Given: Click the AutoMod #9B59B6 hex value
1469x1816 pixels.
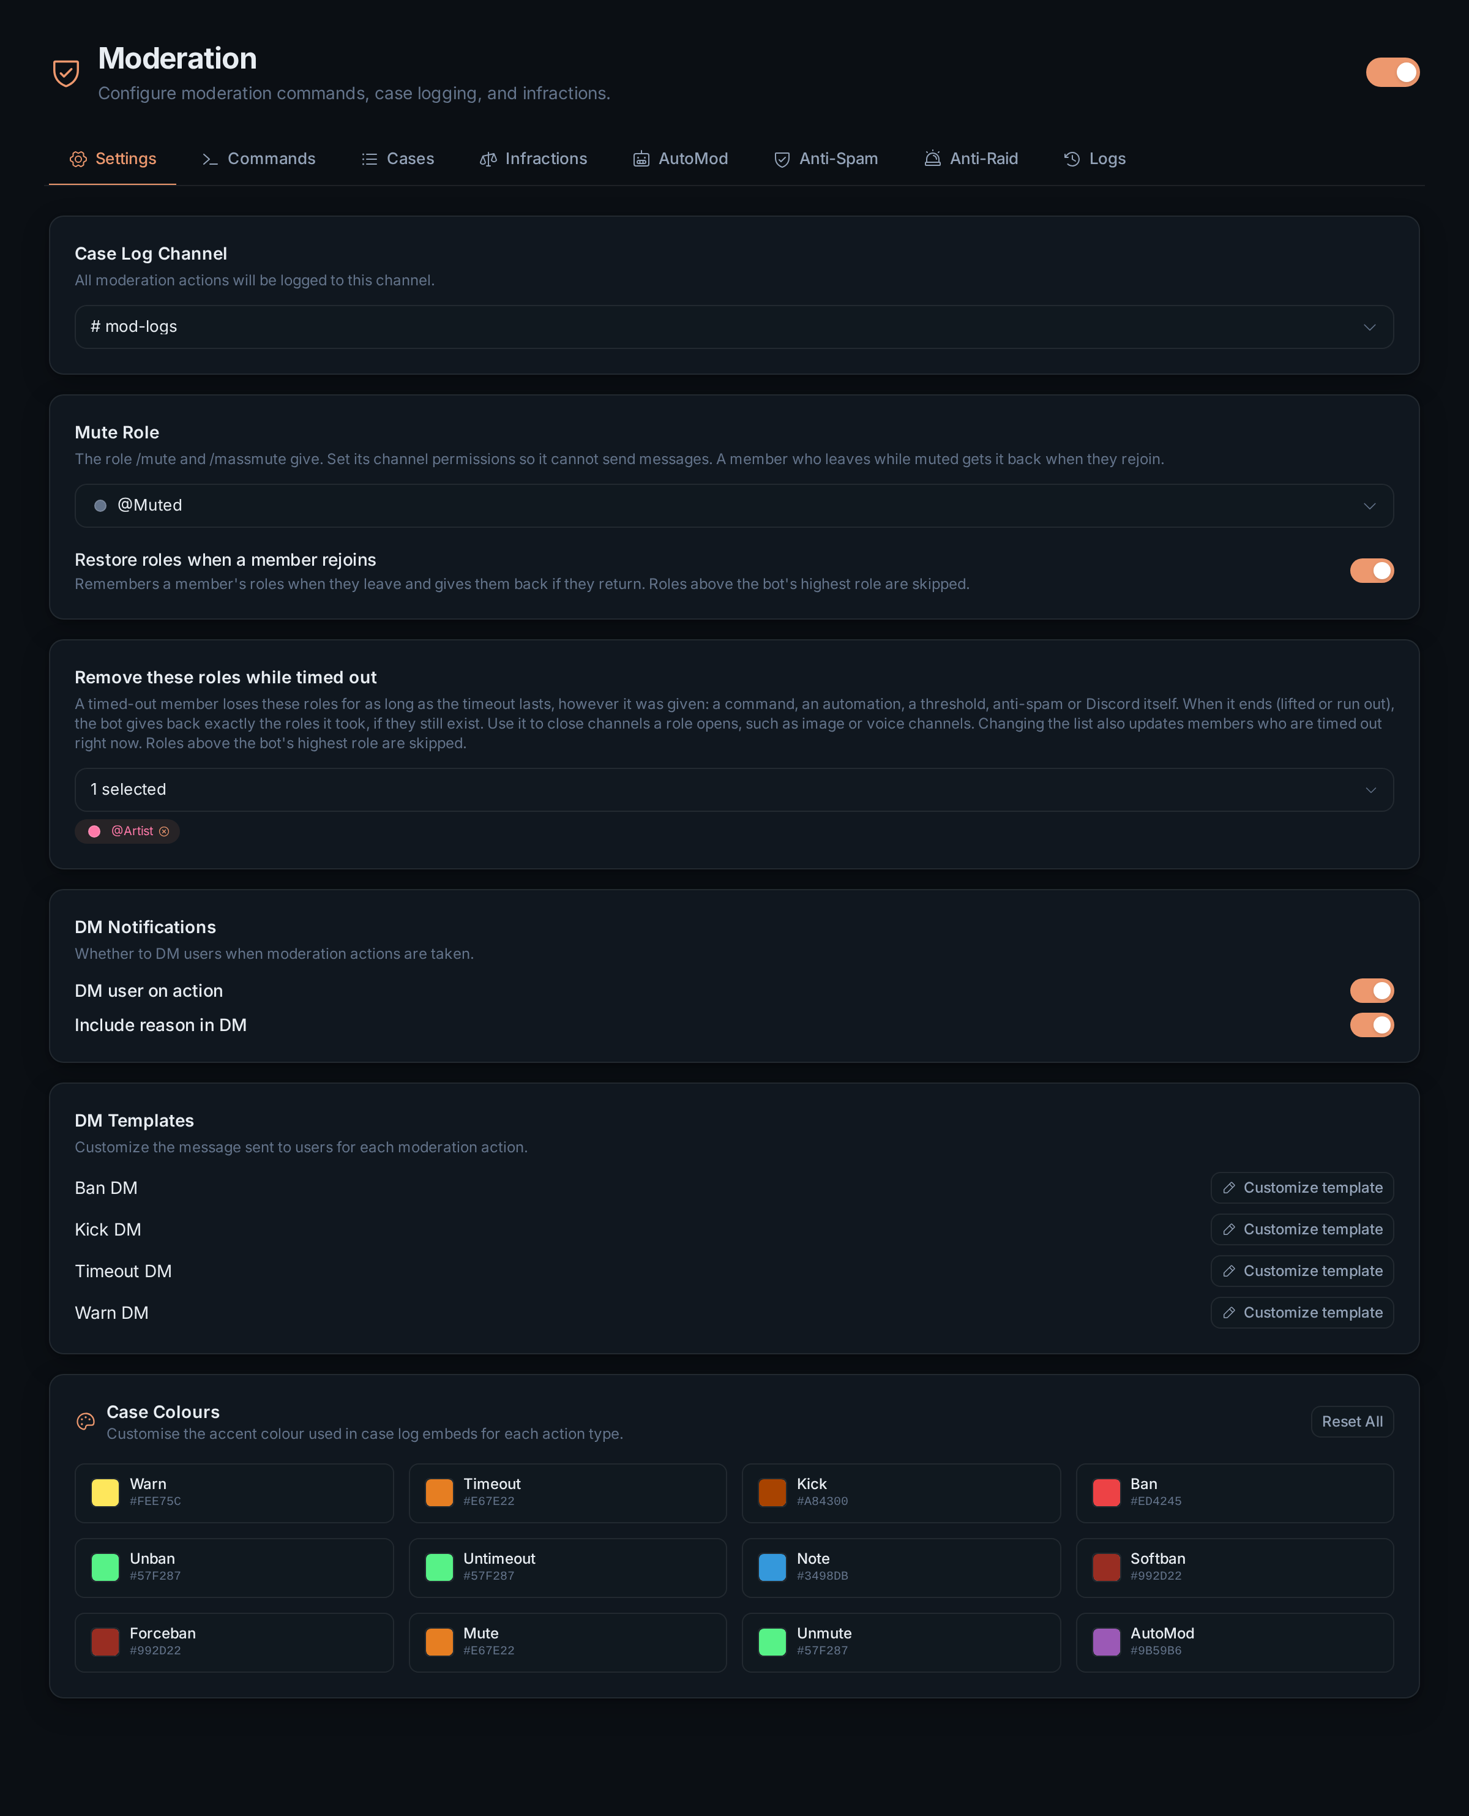Looking at the screenshot, I should (x=1156, y=1651).
